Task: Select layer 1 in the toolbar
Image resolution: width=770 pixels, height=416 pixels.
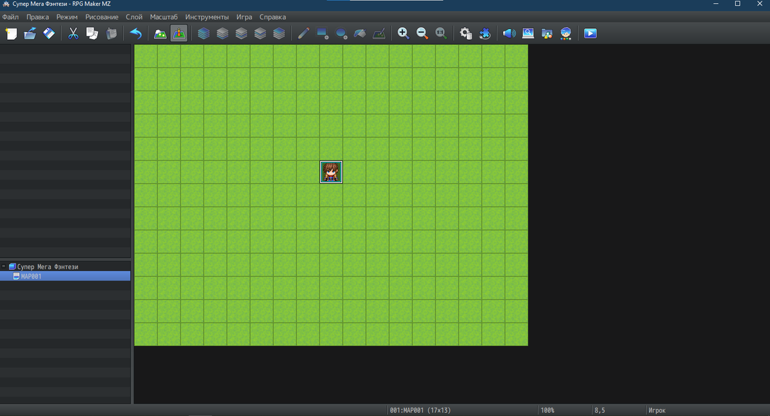Action: pos(222,33)
